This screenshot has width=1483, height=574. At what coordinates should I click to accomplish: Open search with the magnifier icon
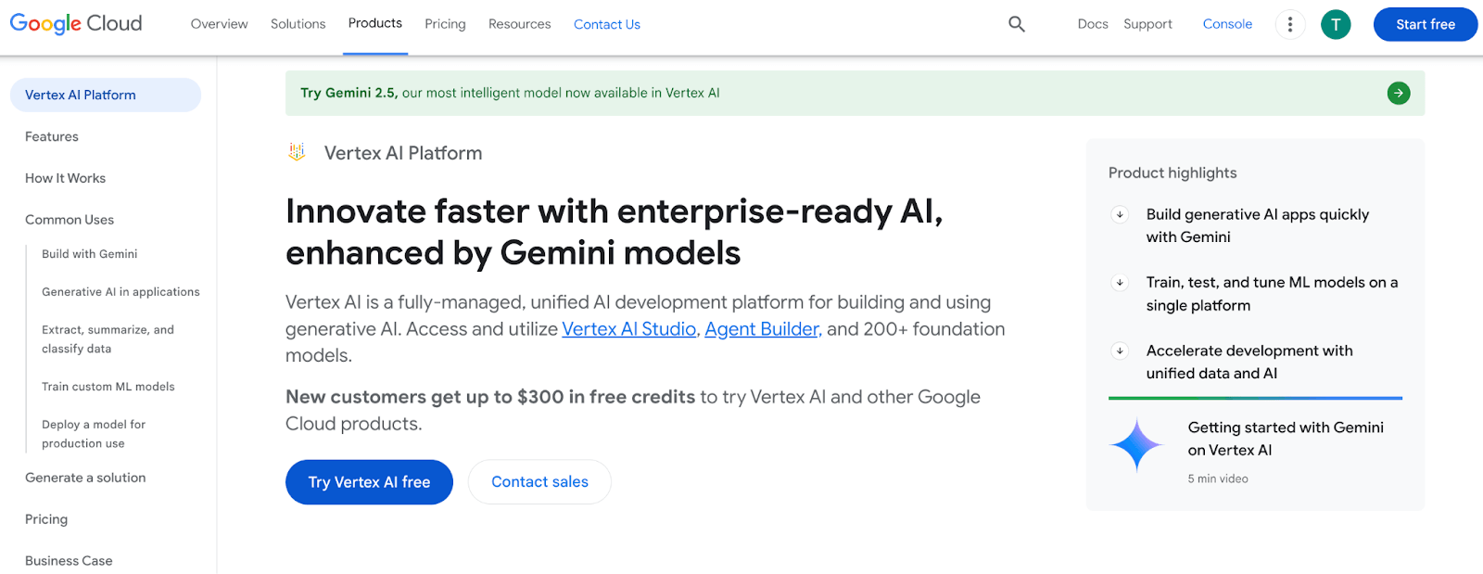click(x=1017, y=24)
